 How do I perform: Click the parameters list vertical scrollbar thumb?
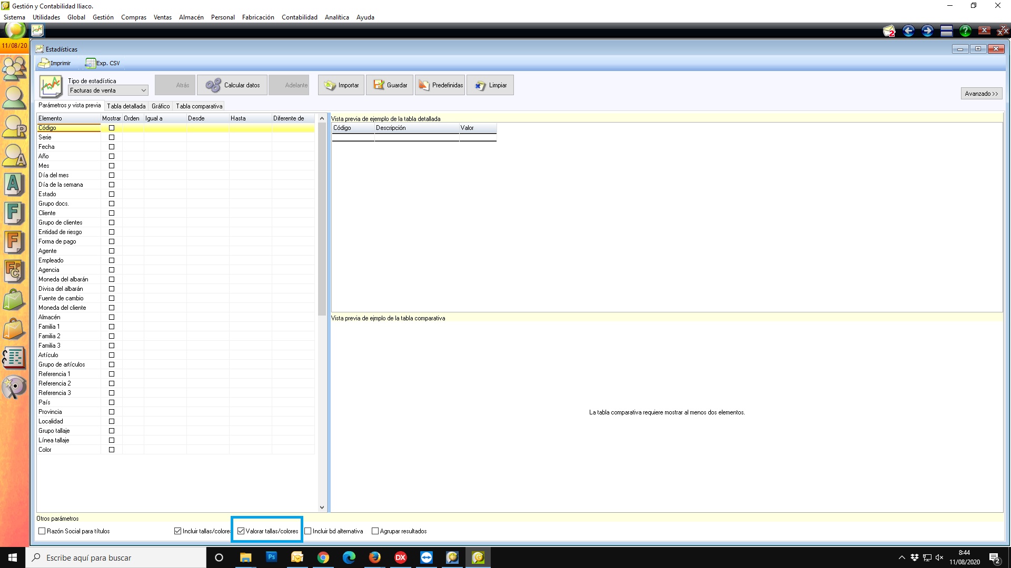[x=322, y=219]
